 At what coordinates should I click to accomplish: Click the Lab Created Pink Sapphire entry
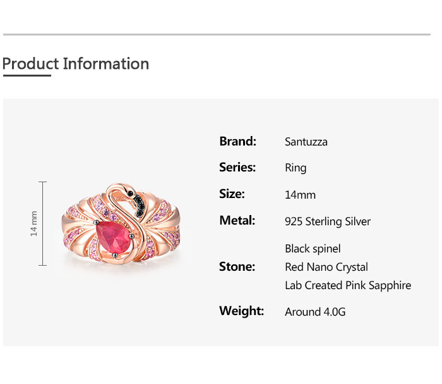pos(348,285)
